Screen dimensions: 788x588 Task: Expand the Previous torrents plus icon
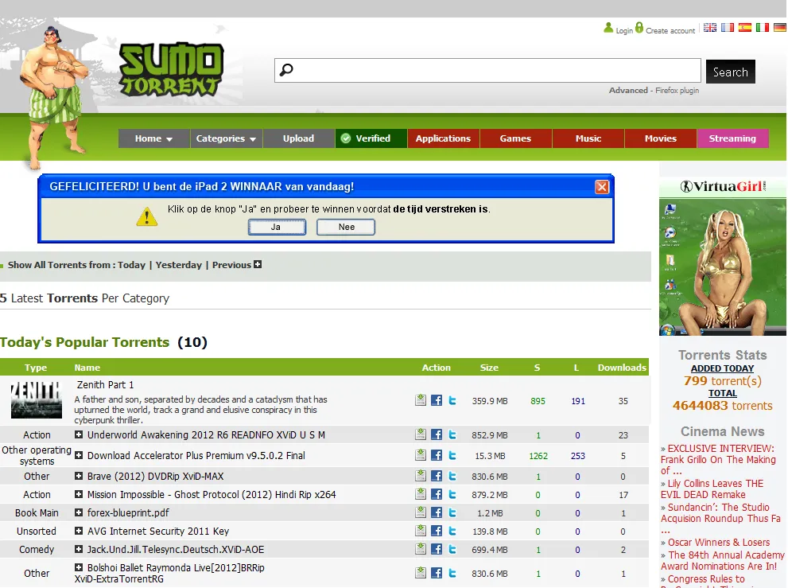coord(258,265)
